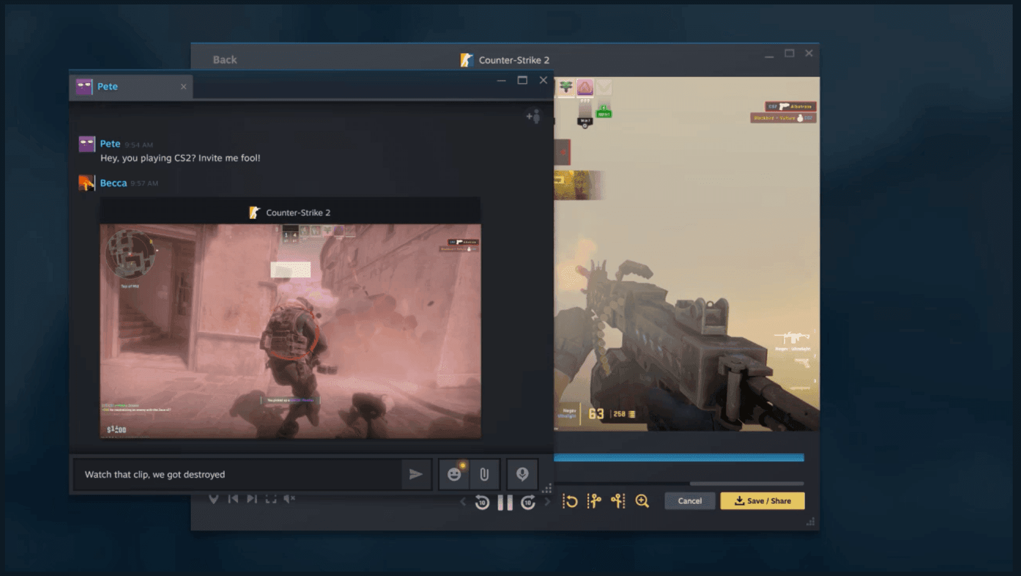This screenshot has width=1021, height=576.
Task: Attach a file with the paperclip icon
Action: (x=484, y=474)
